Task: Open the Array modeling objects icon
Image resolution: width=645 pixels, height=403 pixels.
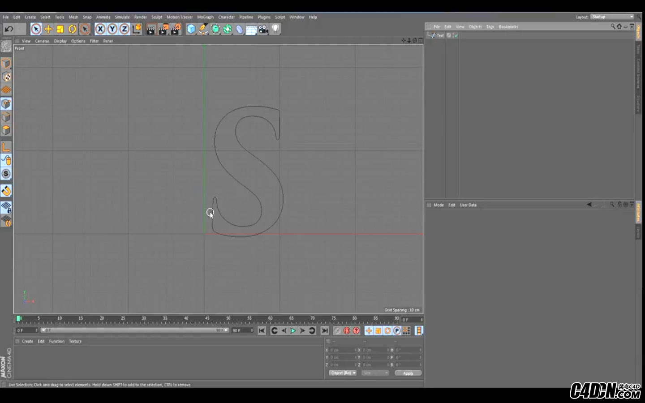Action: click(x=228, y=29)
